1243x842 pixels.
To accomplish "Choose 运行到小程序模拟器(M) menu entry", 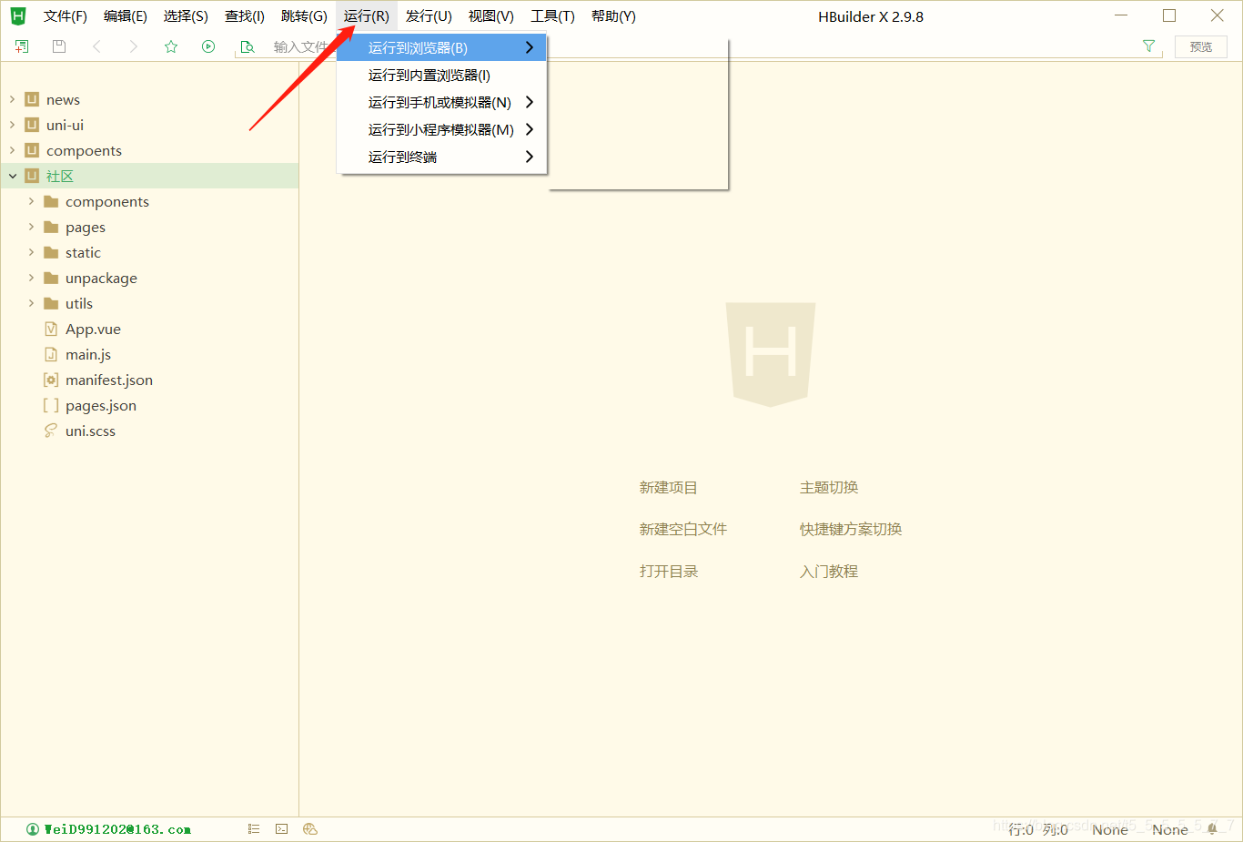I will (x=441, y=129).
